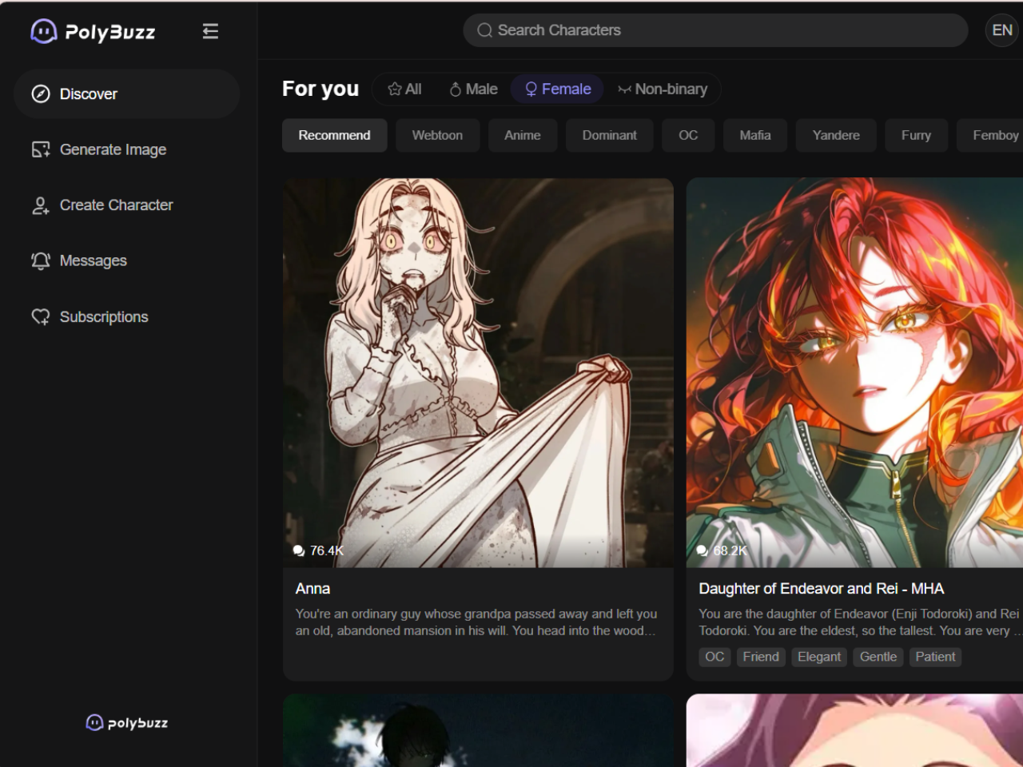Click the Subscriptions heart icon
The image size is (1023, 767).
tap(41, 317)
